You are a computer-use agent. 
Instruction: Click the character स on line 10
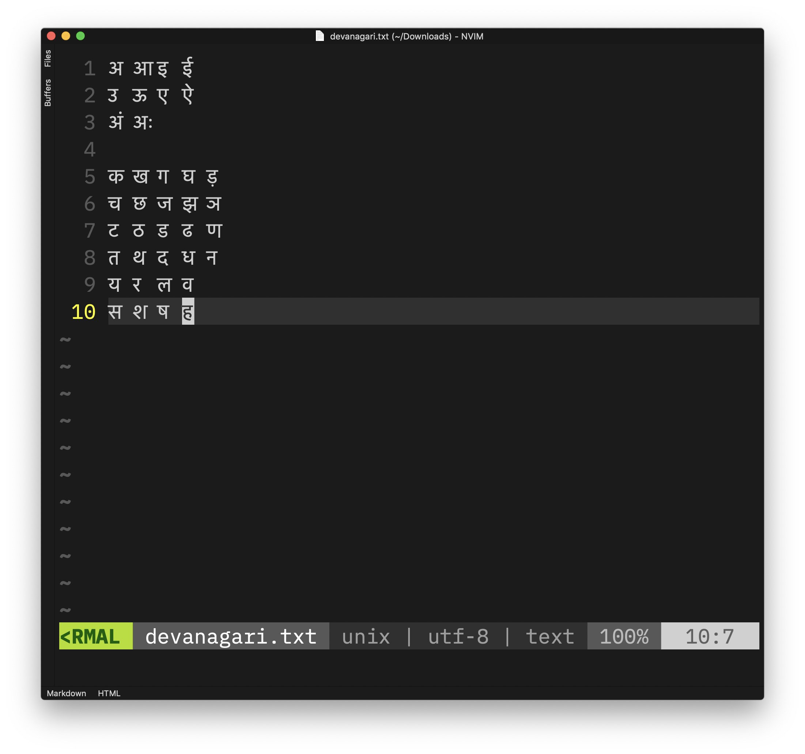coord(115,312)
